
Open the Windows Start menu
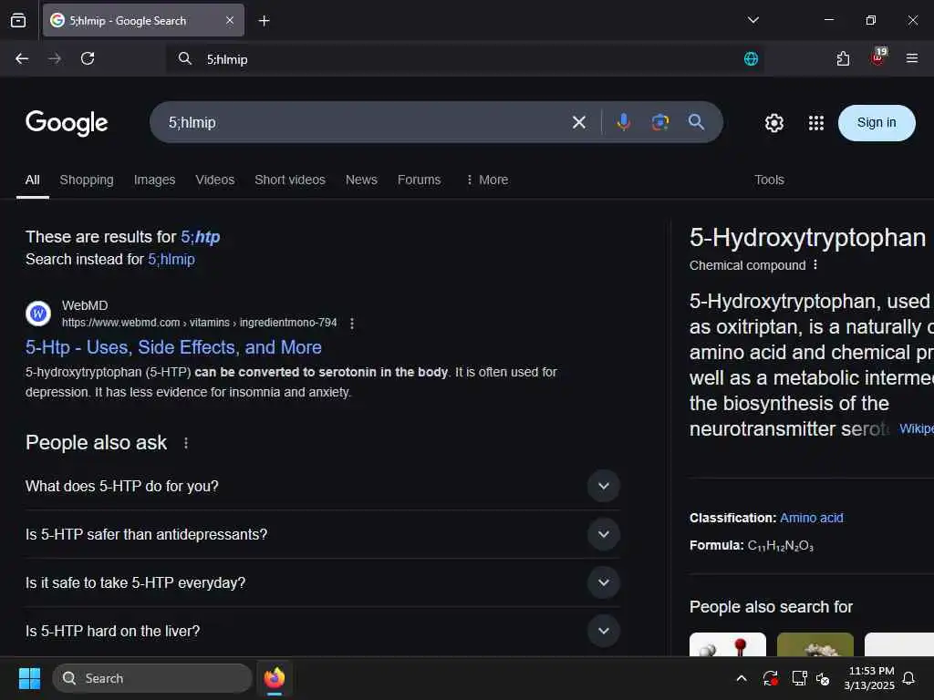point(29,678)
